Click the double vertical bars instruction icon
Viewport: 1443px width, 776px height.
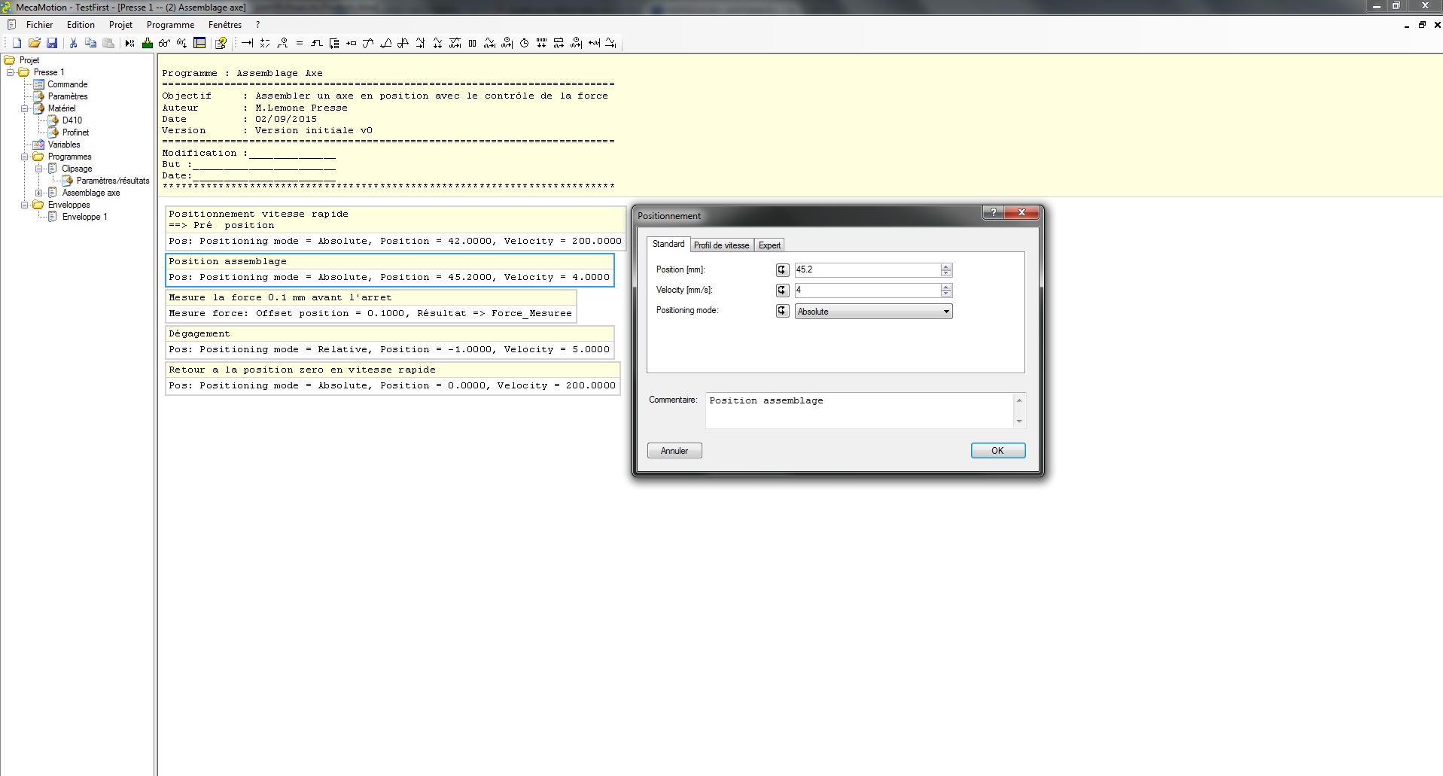(473, 43)
